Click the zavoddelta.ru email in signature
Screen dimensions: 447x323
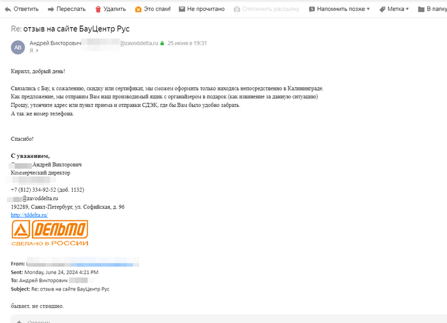tap(40, 199)
